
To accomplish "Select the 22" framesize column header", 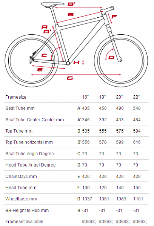I will [136, 97].
